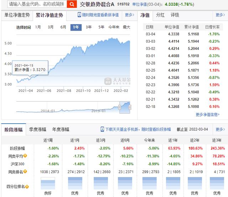Open the 分红 tab

pyautogui.click(x=160, y=15)
